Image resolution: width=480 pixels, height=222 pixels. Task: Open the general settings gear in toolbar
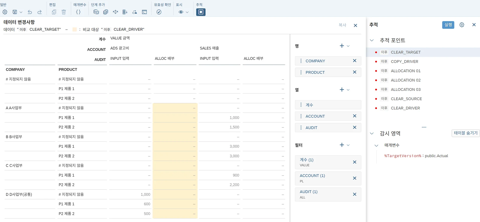pyautogui.click(x=5, y=12)
